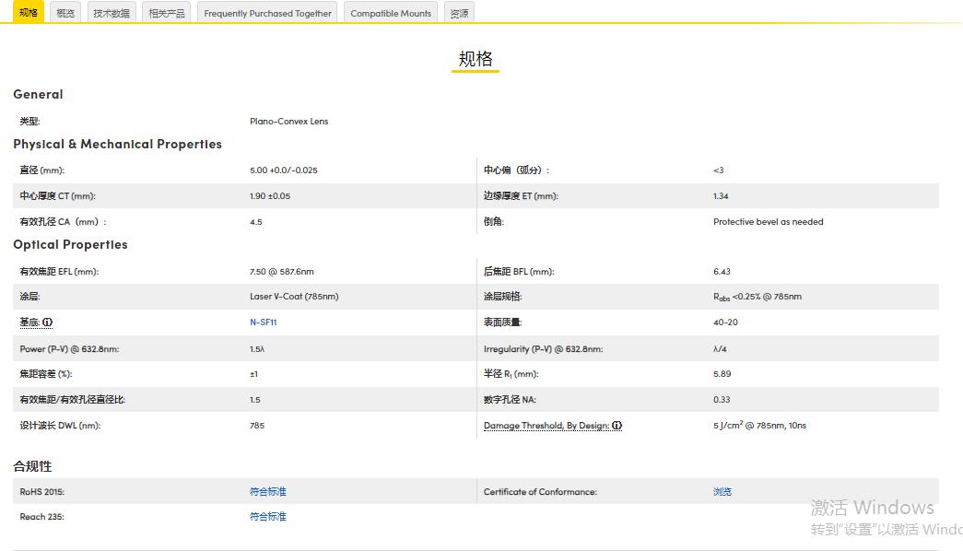
Task: Click the 设计波长 DWL value 785
Action: click(257, 426)
